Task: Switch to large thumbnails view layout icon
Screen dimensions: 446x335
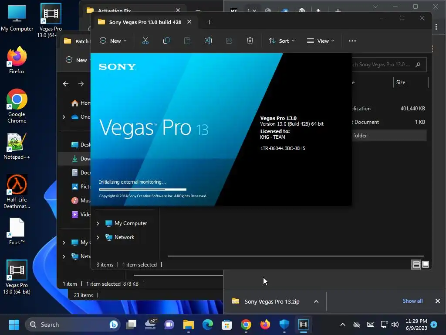Action: pos(426,264)
